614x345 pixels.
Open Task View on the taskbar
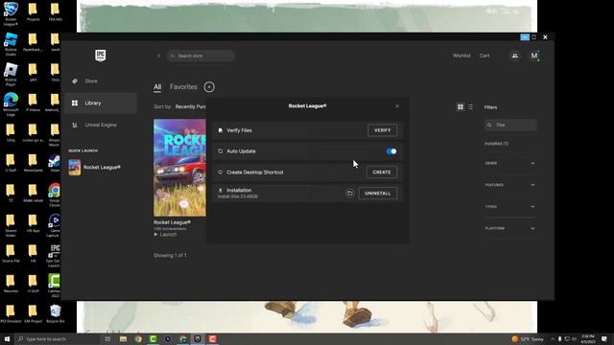[107, 339]
